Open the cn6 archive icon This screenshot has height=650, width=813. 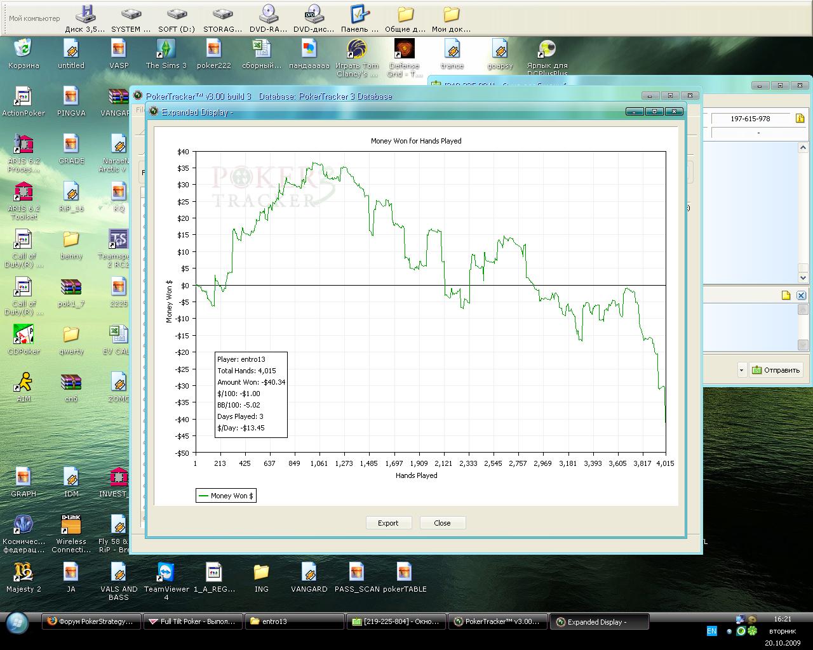pos(71,387)
